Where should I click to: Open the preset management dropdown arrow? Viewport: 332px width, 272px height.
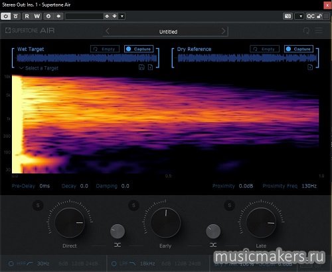[x=122, y=16]
